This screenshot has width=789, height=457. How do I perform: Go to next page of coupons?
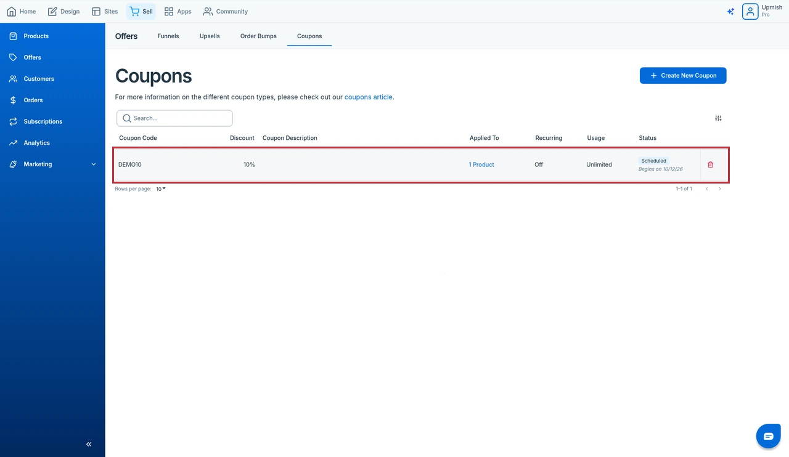tap(719, 189)
